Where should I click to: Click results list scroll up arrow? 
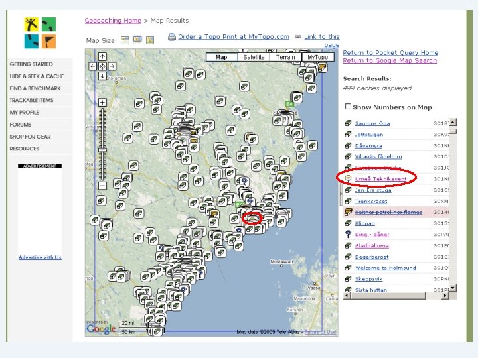[453, 123]
